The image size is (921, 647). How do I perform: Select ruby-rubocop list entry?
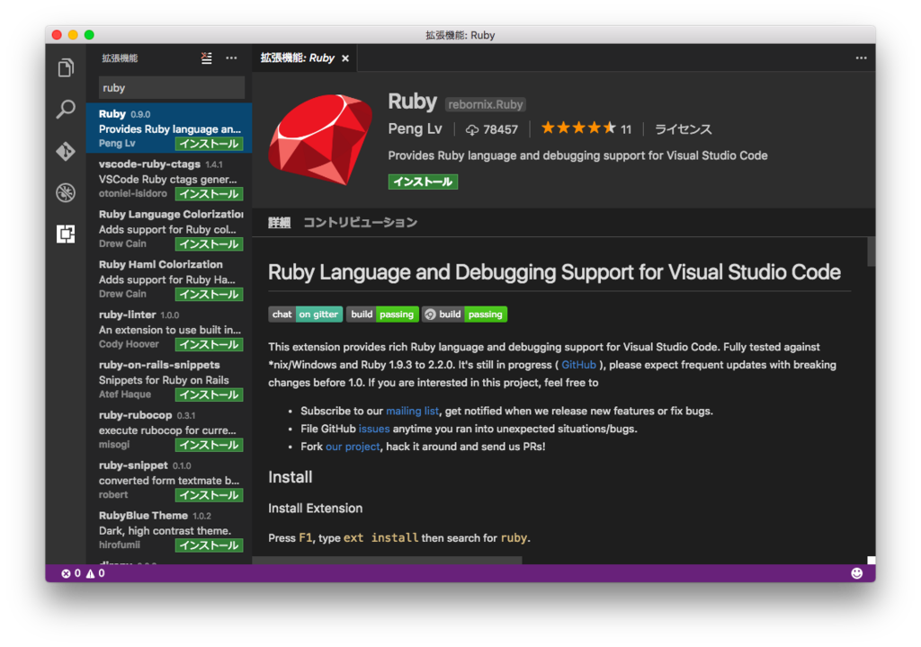pyautogui.click(x=169, y=430)
